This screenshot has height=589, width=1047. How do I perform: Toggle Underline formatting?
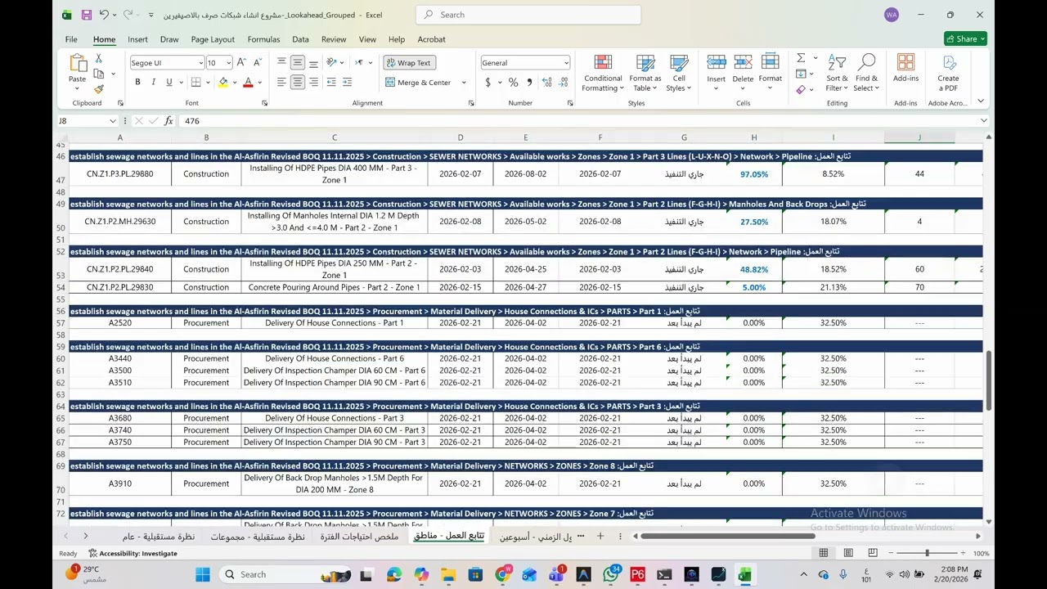pos(169,83)
